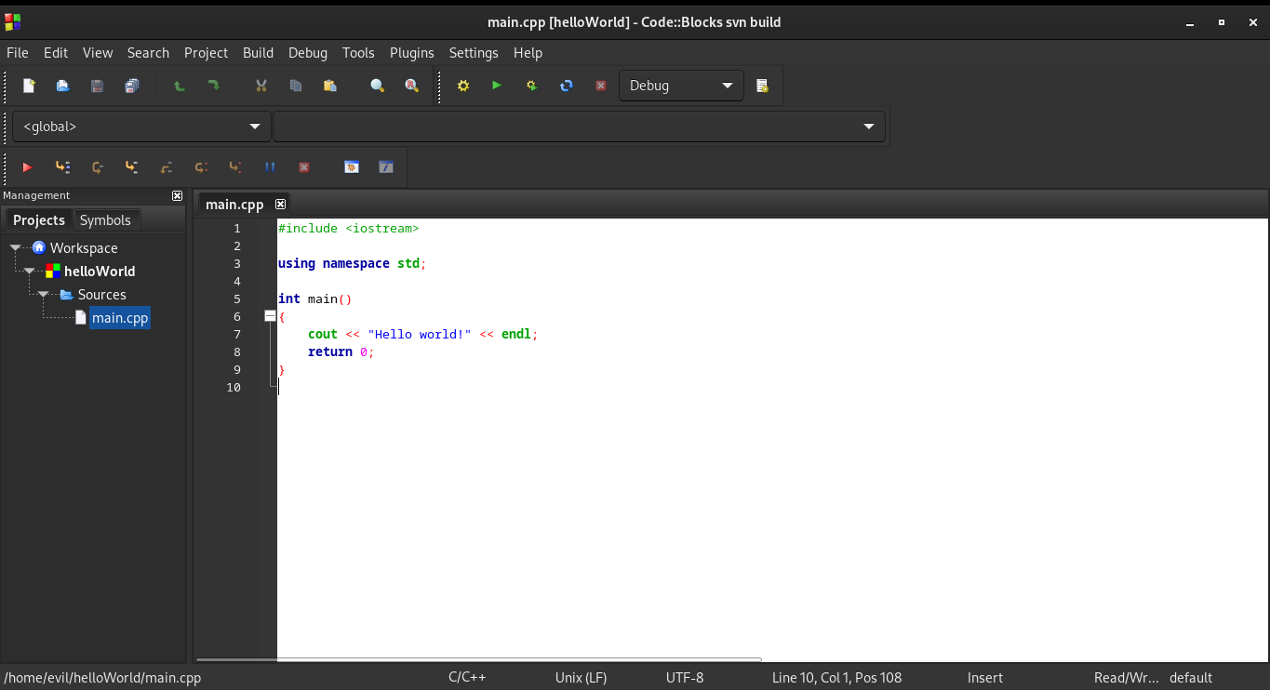Run the program with green play icon
1270x690 pixels.
click(x=497, y=86)
